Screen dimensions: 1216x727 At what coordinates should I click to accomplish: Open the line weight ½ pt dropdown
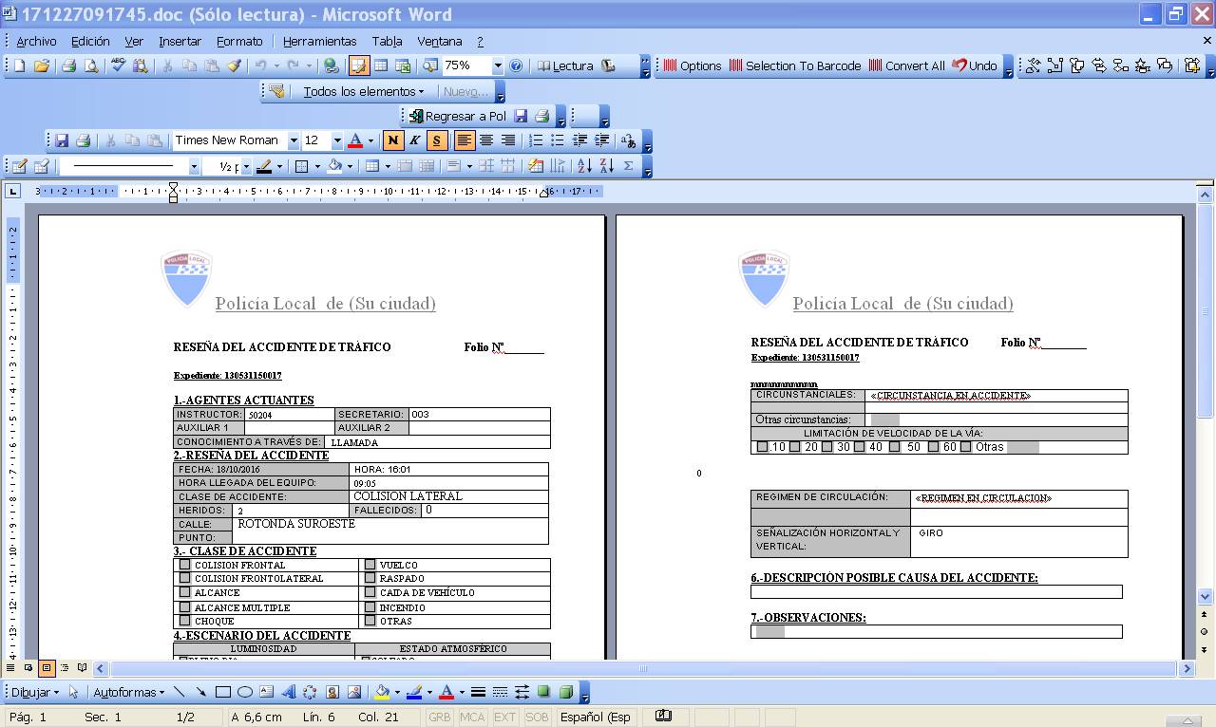click(245, 166)
